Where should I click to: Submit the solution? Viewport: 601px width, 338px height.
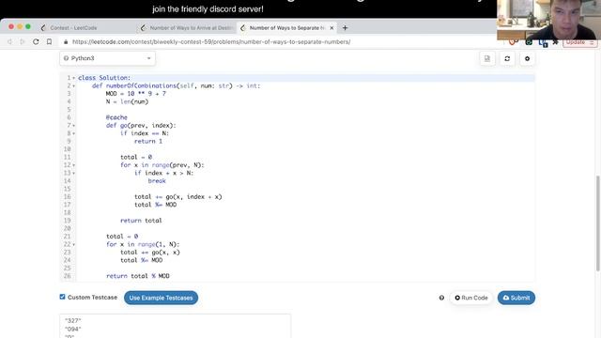pos(516,298)
